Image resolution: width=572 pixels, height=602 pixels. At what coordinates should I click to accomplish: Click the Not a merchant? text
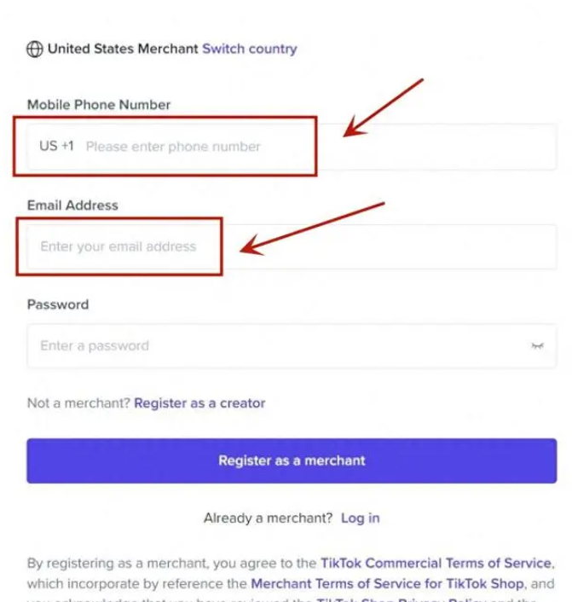[78, 403]
